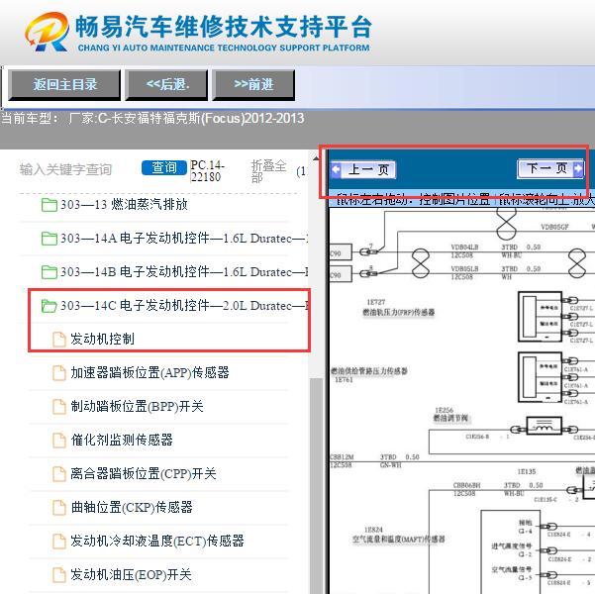This screenshot has height=594, width=595.
Task: Click the PC.14-22180 text
Action: (207, 171)
